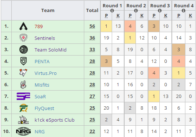Viewport: 196px width, 137px height.
Task: Click the Apex Legends logo beside 789
Action: pos(23,26)
